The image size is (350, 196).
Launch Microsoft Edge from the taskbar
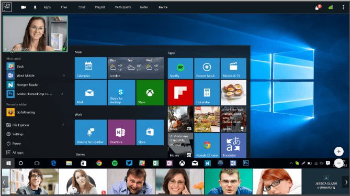click(53, 164)
